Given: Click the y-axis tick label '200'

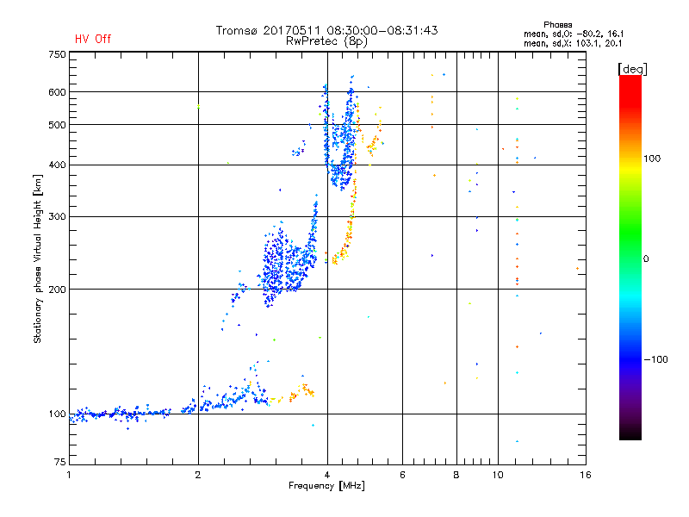Looking at the screenshot, I should [x=57, y=290].
